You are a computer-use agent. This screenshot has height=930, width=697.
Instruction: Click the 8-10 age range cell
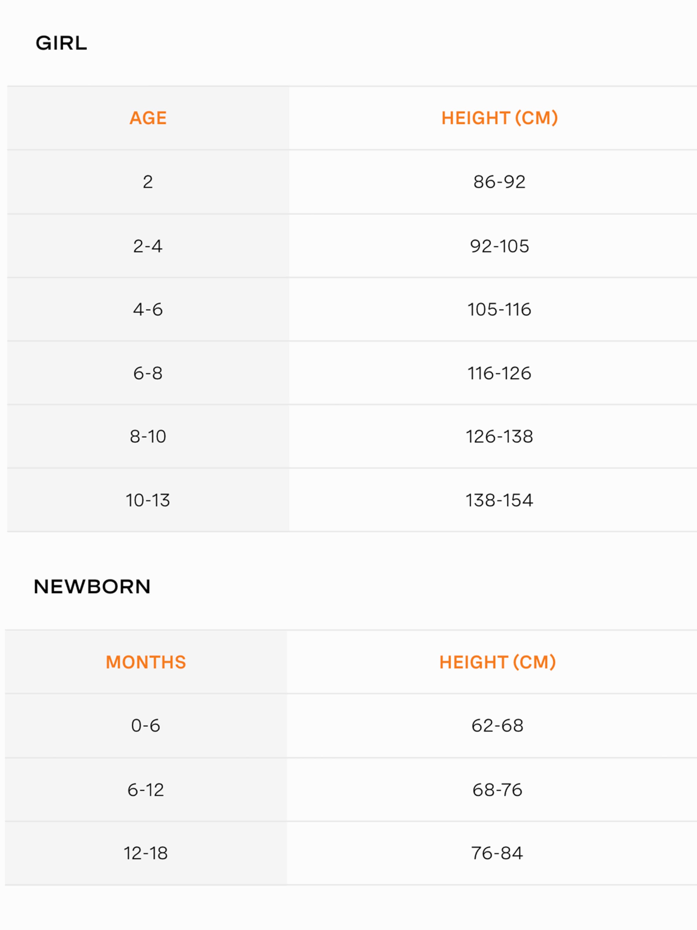click(148, 437)
